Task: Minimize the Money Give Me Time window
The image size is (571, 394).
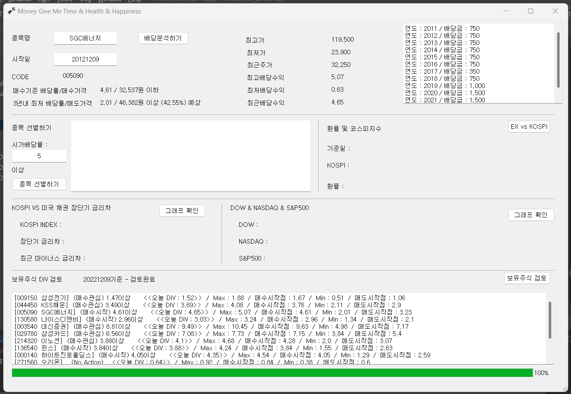Action: (506, 11)
